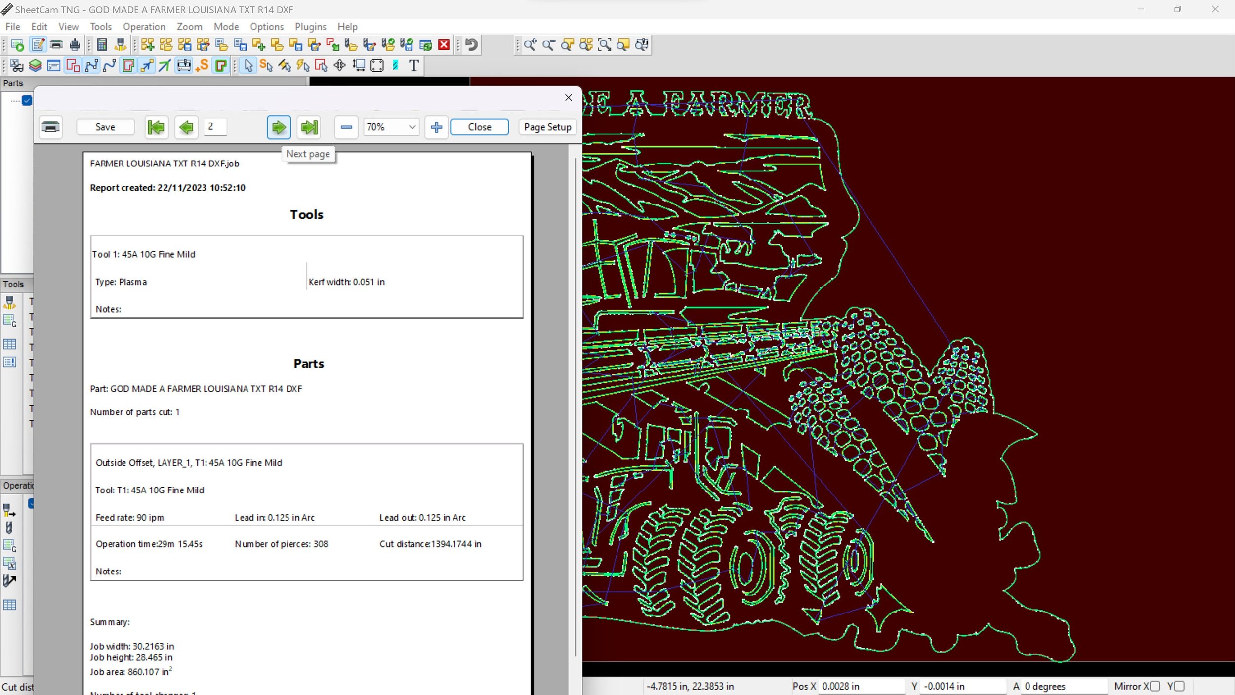Select the text T tool icon
The image size is (1235, 695).
414,65
